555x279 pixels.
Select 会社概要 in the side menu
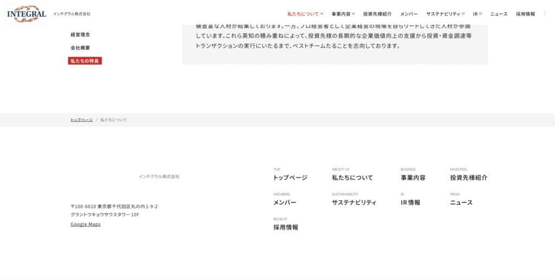(80, 48)
